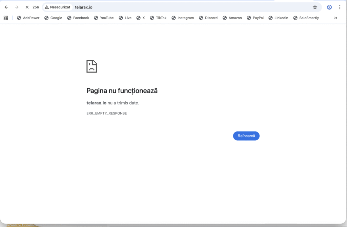Viewport: 347px width, 227px height.
Task: Click the telarax.io address bar
Action: [x=169, y=7]
